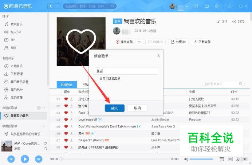The height and width of the screenshot is (165, 252).
Task: Add all songs to queue with plus button
Action: pos(139,42)
